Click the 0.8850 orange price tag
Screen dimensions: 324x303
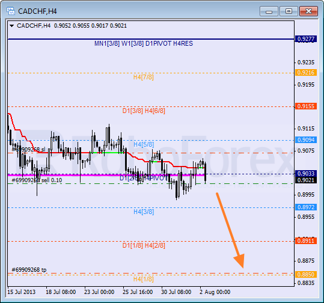306,275
